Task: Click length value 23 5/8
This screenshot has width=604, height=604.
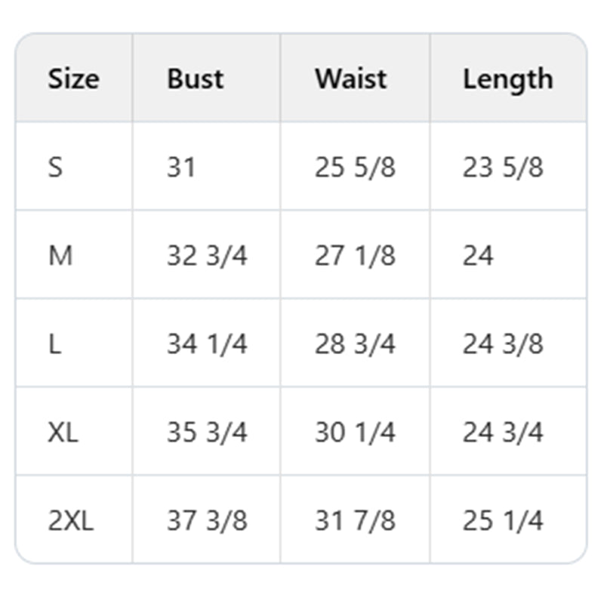Action: tap(503, 167)
